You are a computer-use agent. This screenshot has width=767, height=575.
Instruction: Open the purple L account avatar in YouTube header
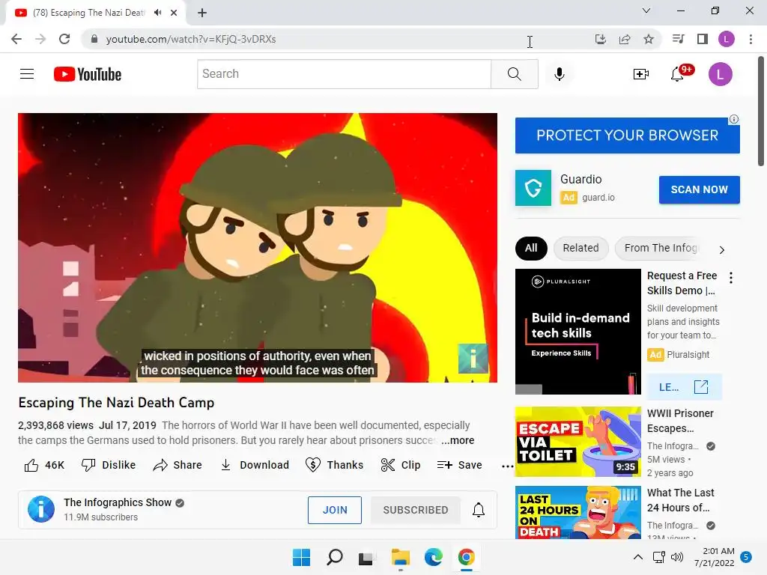click(x=720, y=74)
